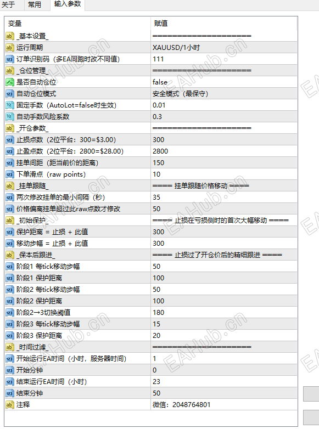Click the enum icon beside 自动仓位模式

(x=9, y=94)
